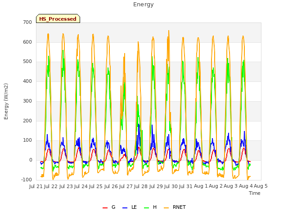Click the green H legend swatch
288x216 pixels.
pos(146,208)
